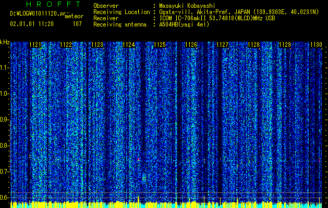Click time marker 1130
The image size is (328, 208).
tap(316, 45)
